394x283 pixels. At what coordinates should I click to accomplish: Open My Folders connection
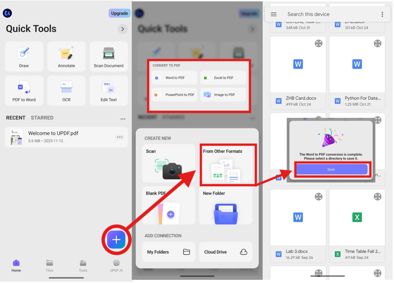(x=169, y=252)
